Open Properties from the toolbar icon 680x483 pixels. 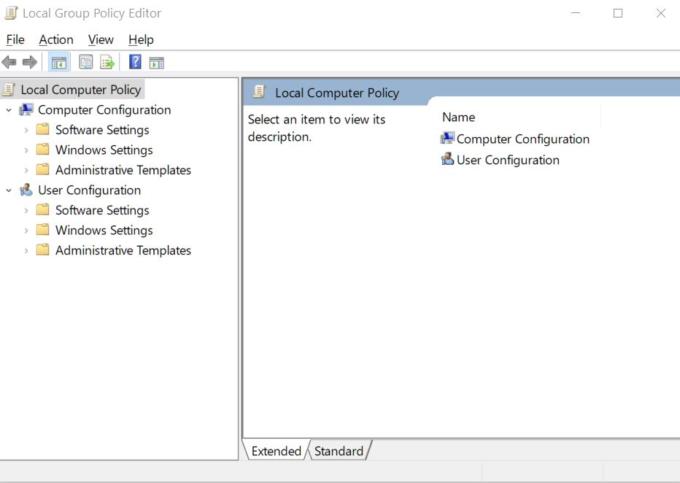(86, 63)
